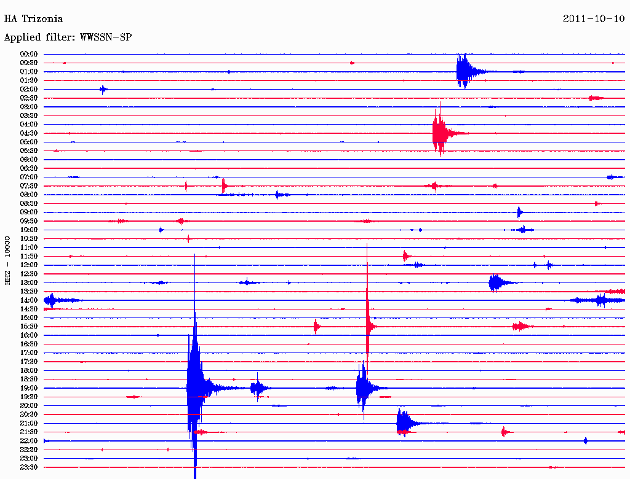Select the 08:00 time label
The image size is (630, 479).
pyautogui.click(x=29, y=195)
